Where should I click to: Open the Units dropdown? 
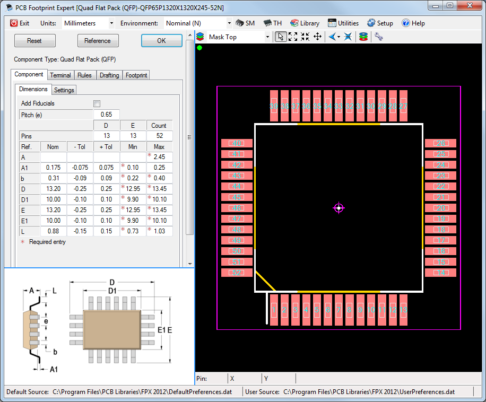click(111, 23)
